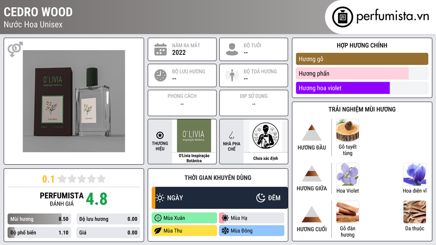Click the sillage icon for Độ toả hương

[232, 75]
